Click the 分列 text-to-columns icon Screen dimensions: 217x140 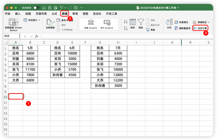tap(169, 23)
